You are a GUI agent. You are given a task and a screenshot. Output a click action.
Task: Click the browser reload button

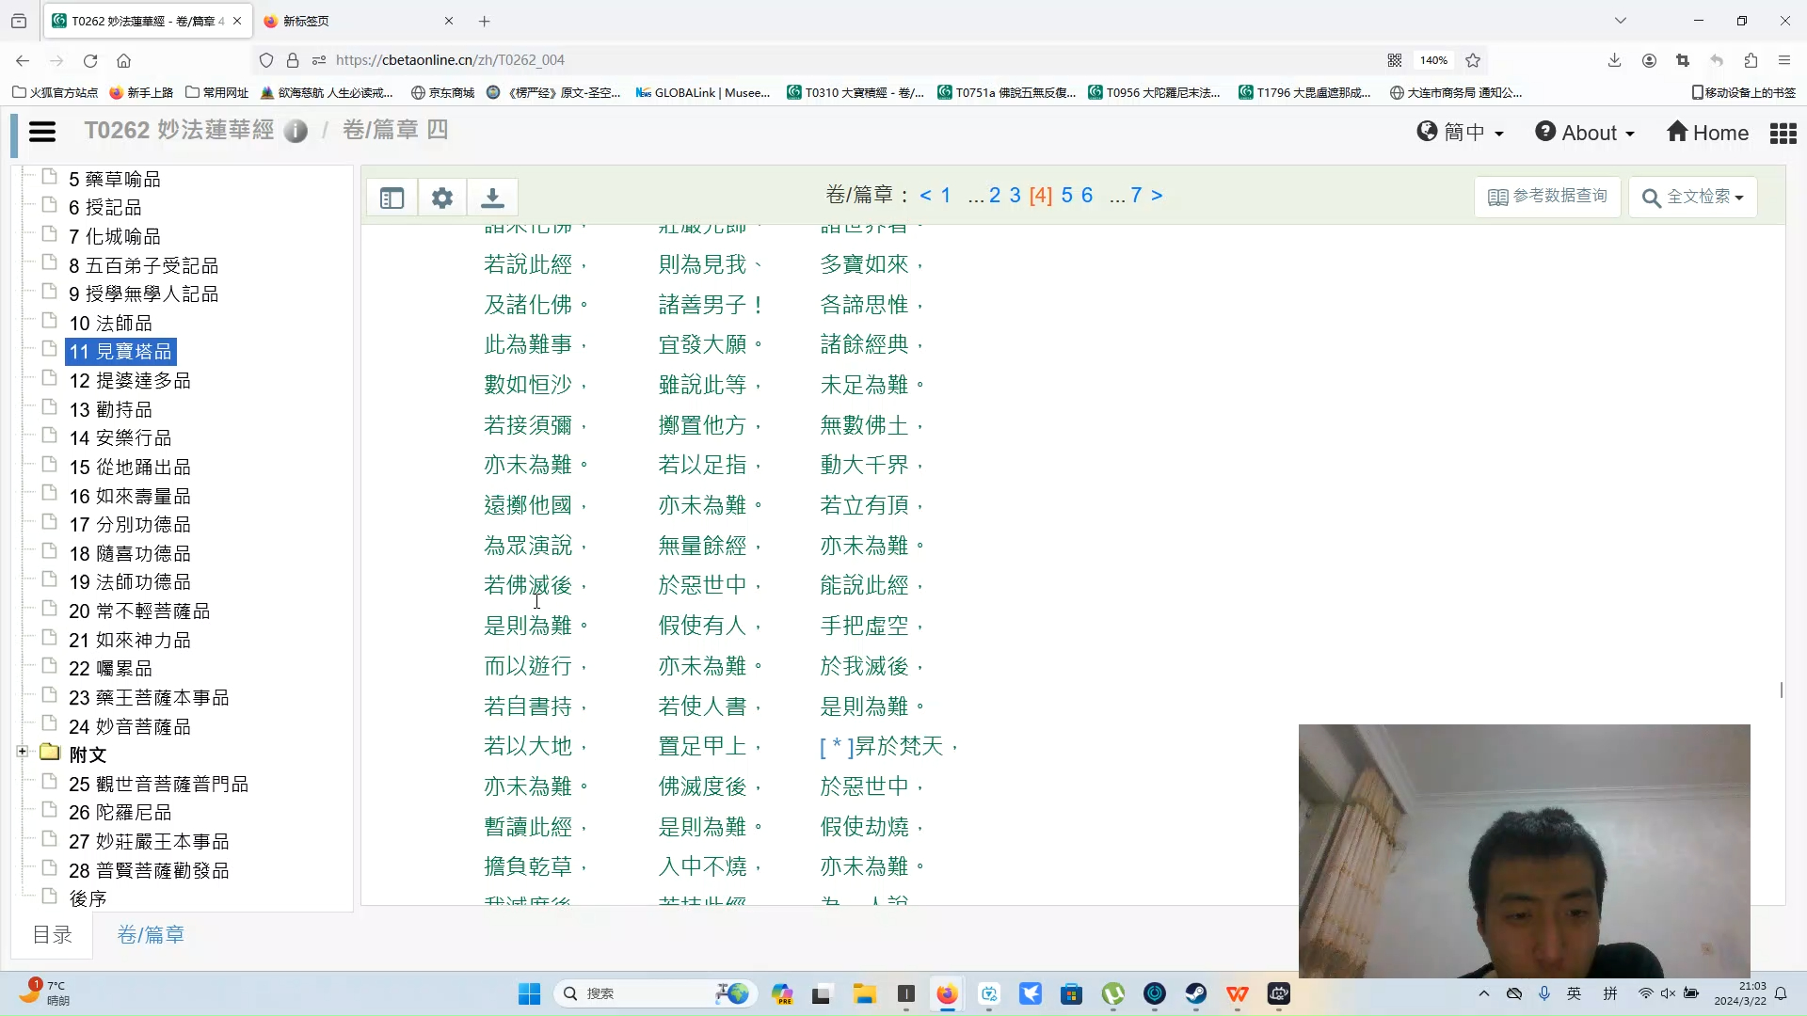pyautogui.click(x=90, y=60)
